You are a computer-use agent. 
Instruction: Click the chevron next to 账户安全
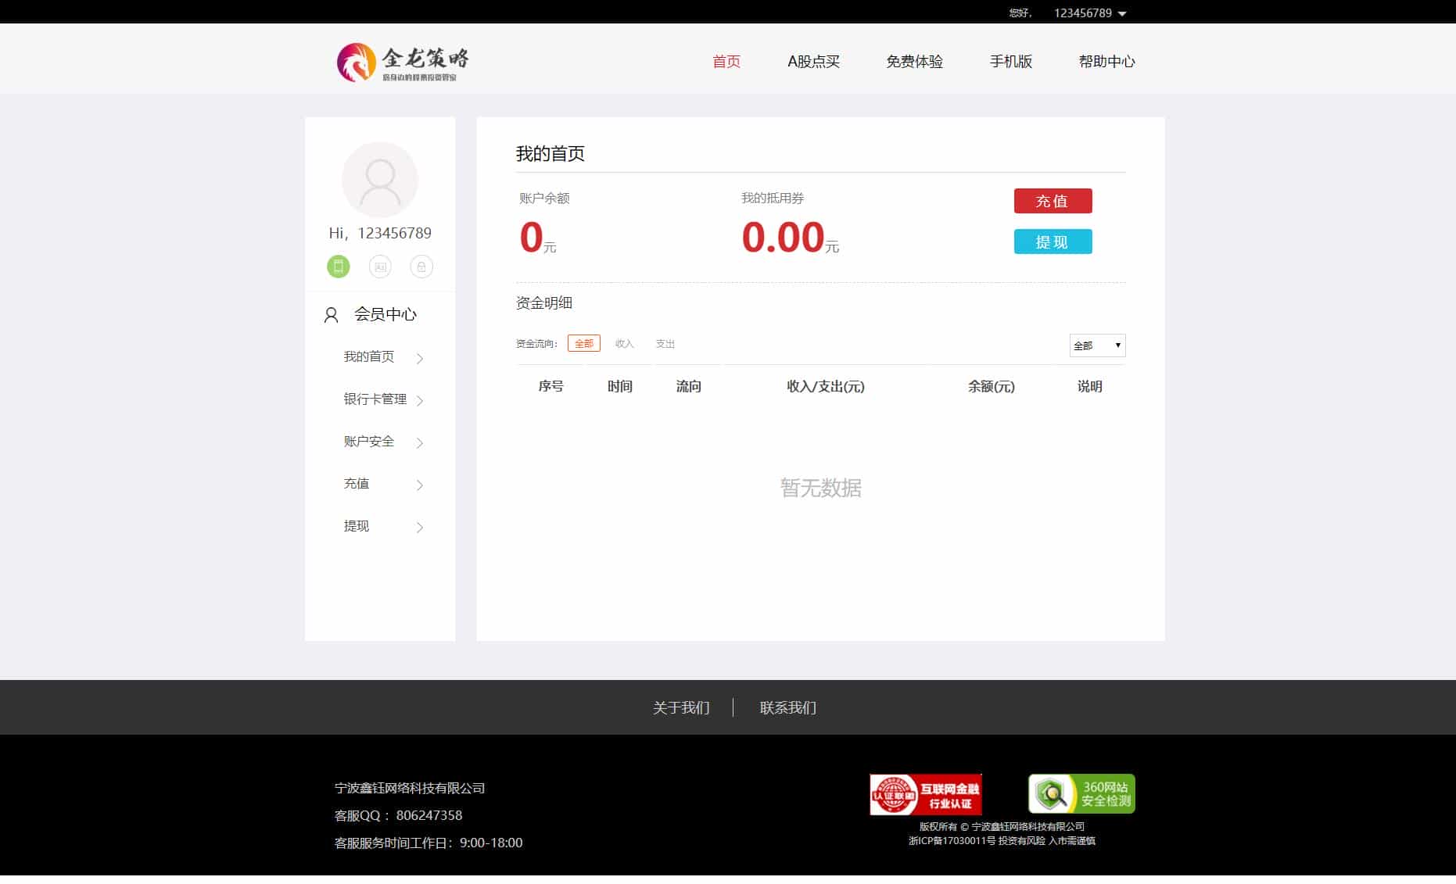420,443
